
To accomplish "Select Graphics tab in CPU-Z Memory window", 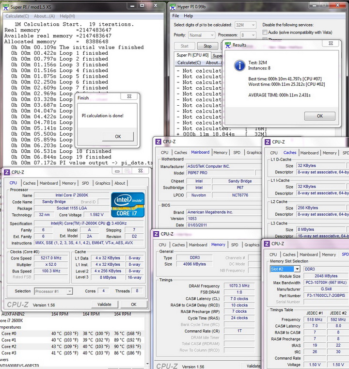I will [x=252, y=245].
